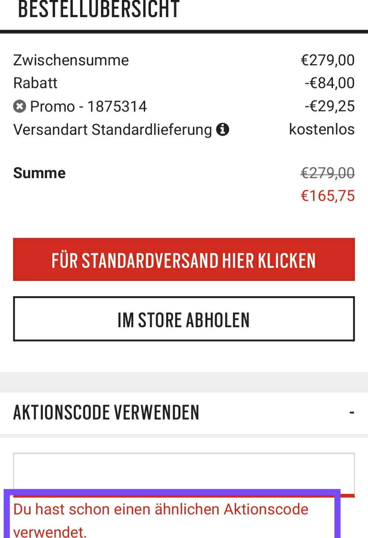This screenshot has width=368, height=538.
Task: Collapse the Aktionscode section with the minus icon
Action: tap(351, 412)
